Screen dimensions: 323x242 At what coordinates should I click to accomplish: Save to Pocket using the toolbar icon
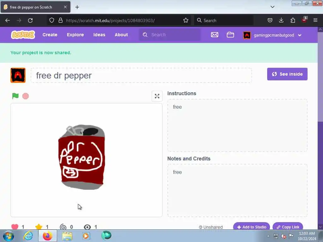click(270, 20)
